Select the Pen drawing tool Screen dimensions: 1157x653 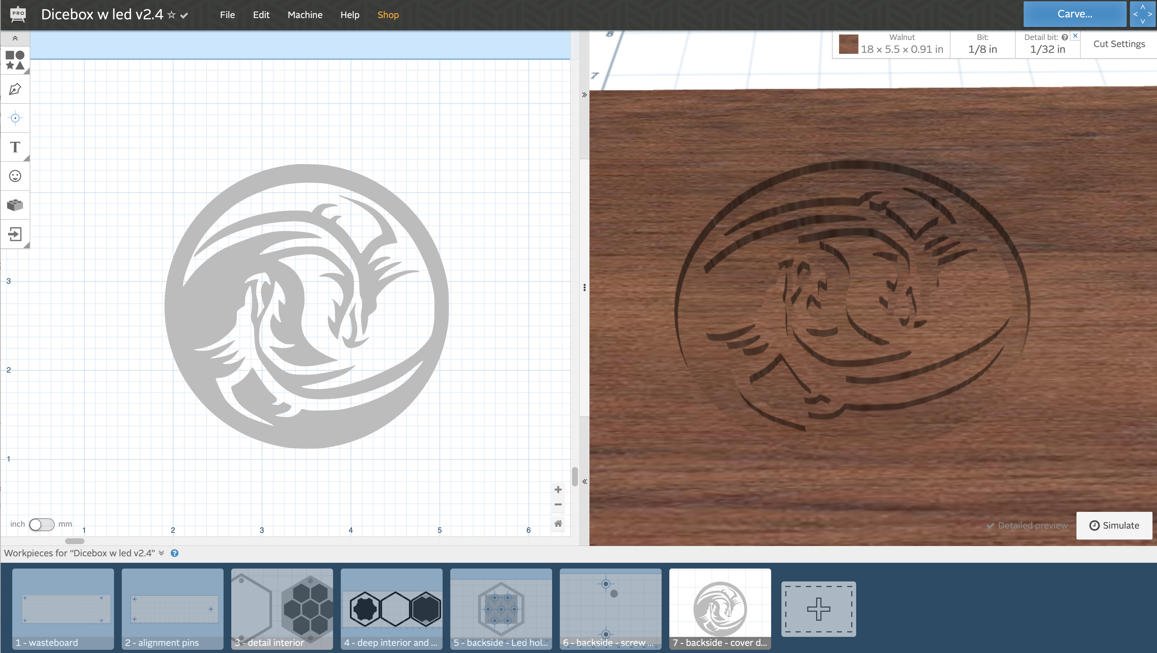click(x=15, y=89)
